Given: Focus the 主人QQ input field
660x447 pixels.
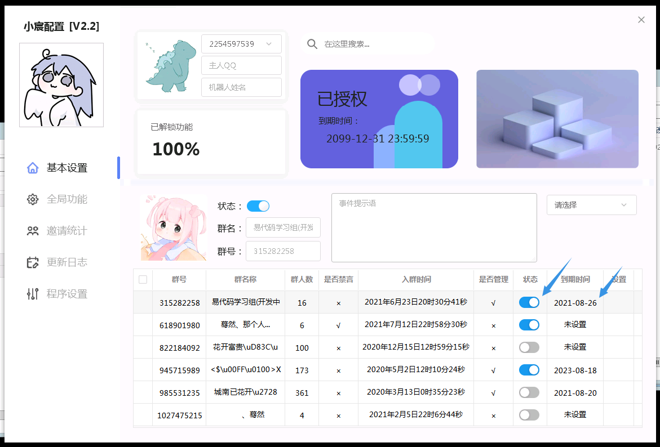Looking at the screenshot, I should click(241, 66).
